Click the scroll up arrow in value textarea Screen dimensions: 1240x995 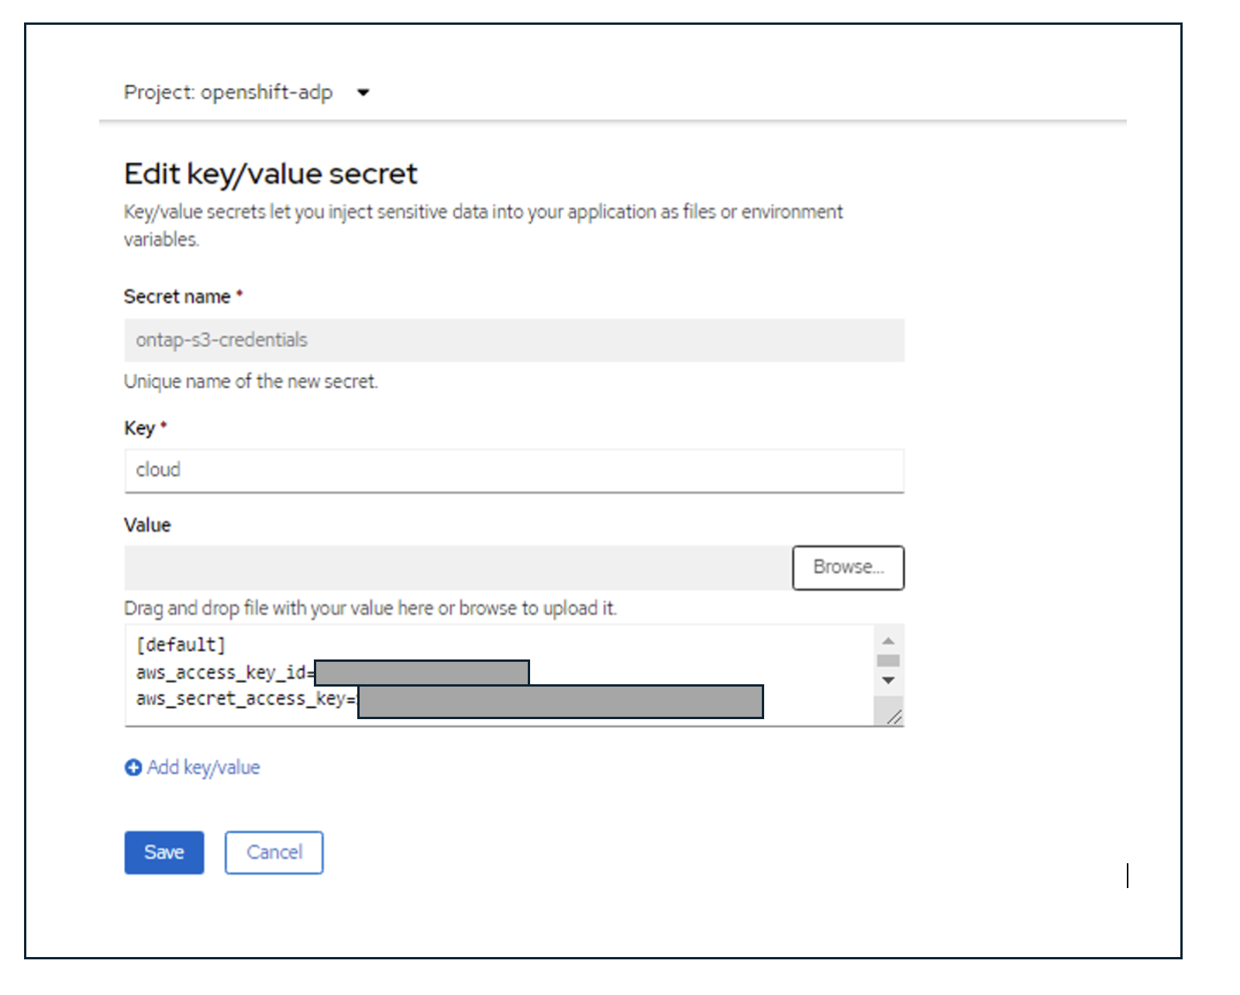888,641
